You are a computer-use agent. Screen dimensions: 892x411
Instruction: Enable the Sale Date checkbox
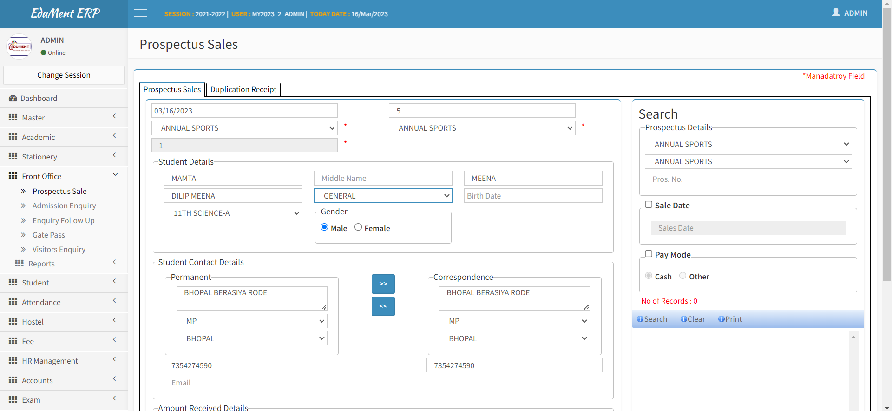click(649, 205)
